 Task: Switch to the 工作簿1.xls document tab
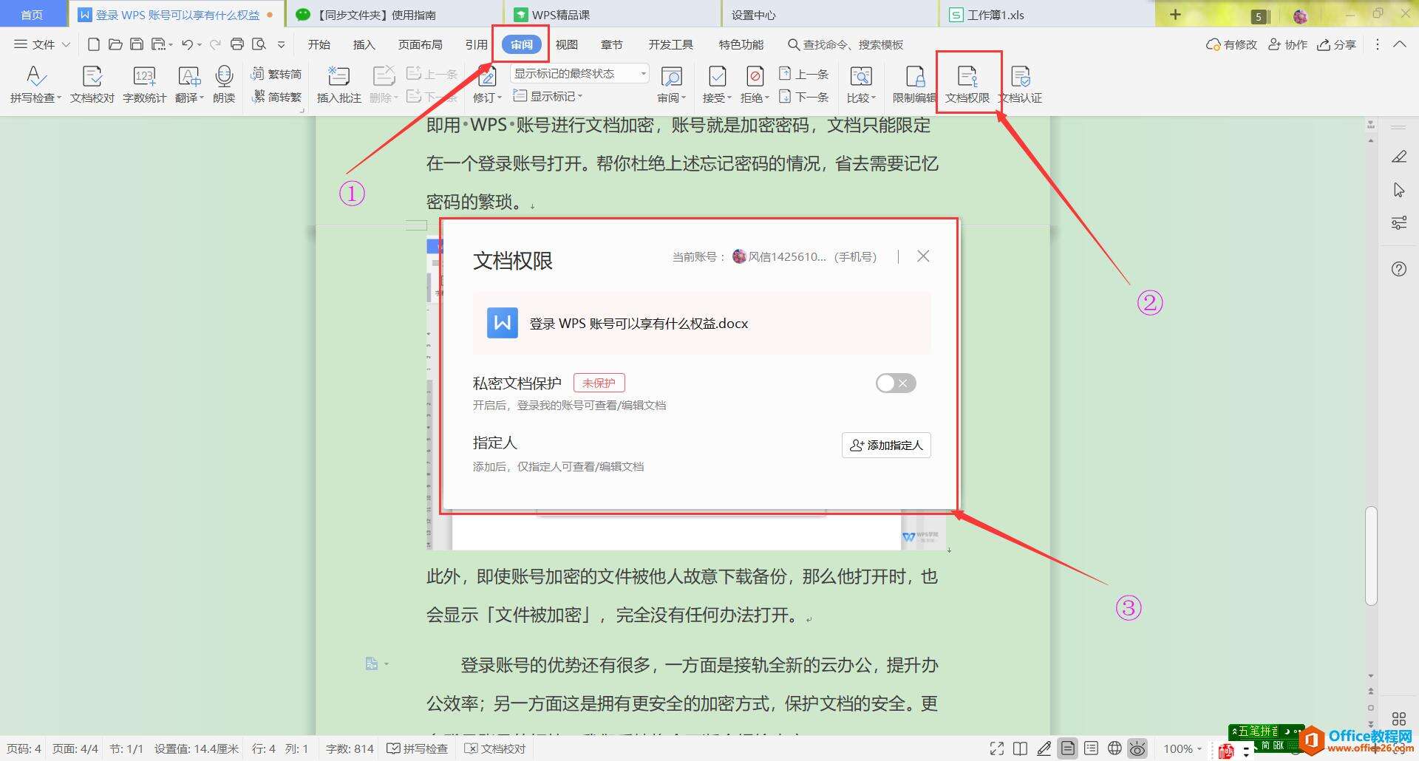point(1047,15)
